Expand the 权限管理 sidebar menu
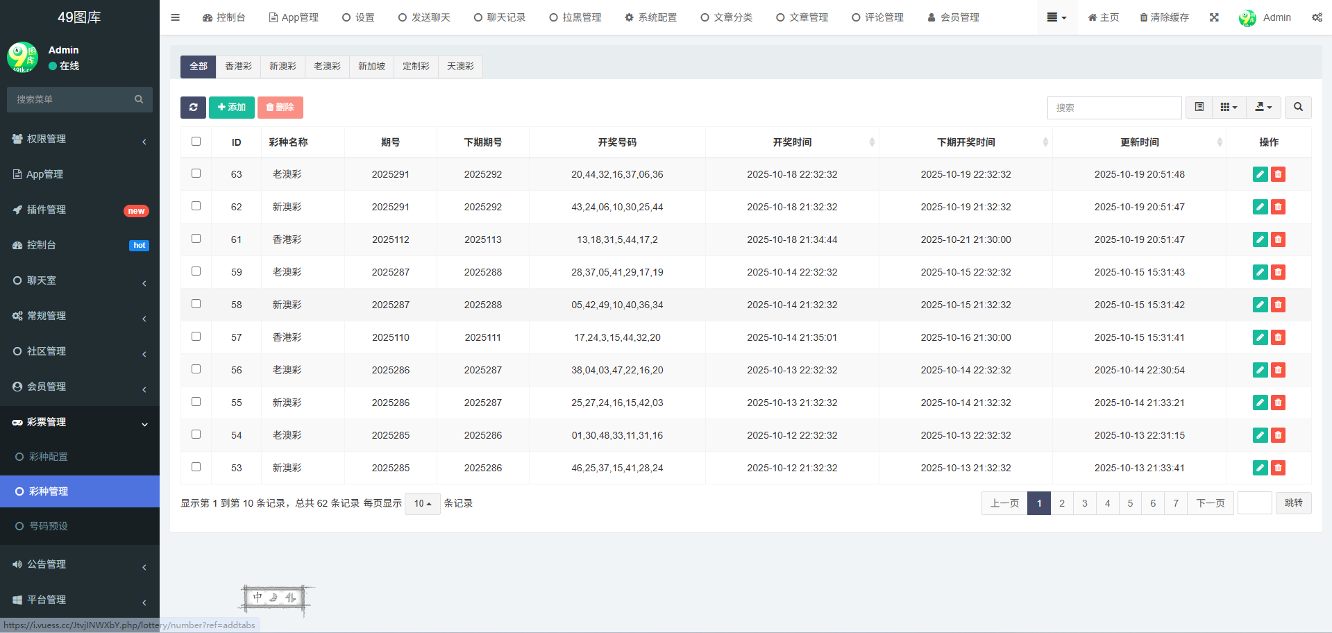 80,139
